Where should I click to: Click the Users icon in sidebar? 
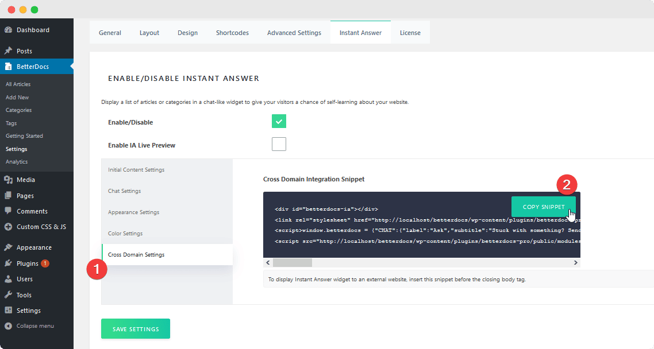point(9,279)
